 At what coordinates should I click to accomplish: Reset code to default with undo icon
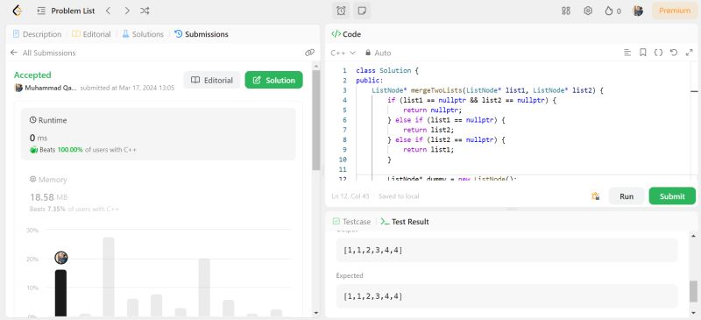[x=674, y=53]
